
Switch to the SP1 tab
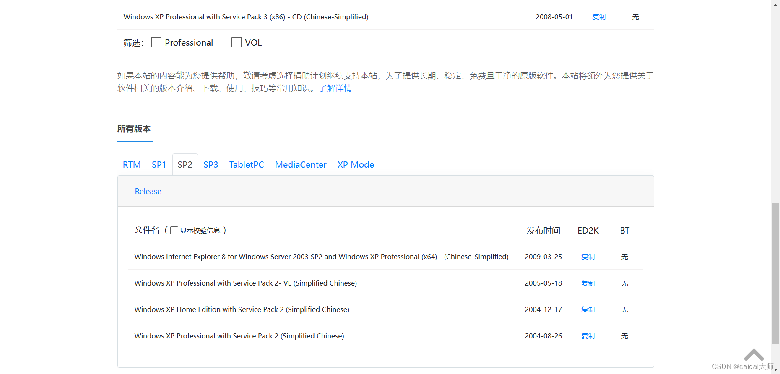[x=159, y=165]
